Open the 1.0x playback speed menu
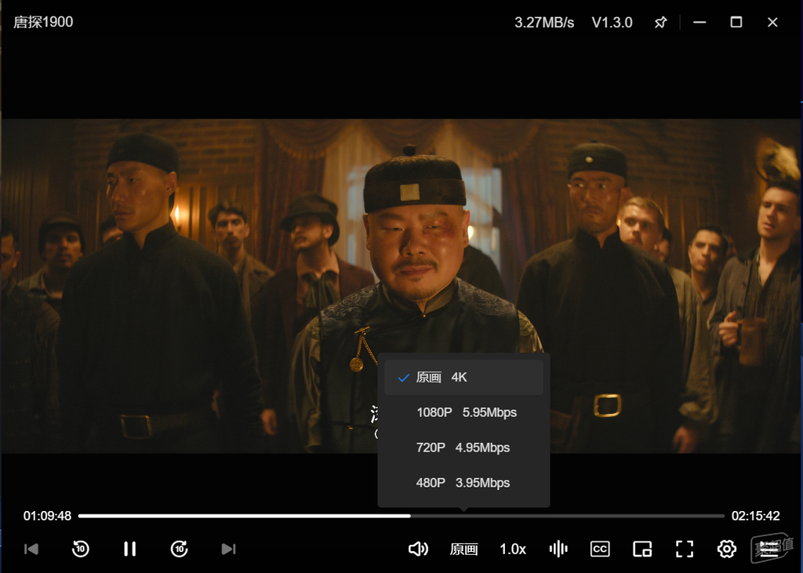Screen dimensions: 803x573 click(513, 549)
